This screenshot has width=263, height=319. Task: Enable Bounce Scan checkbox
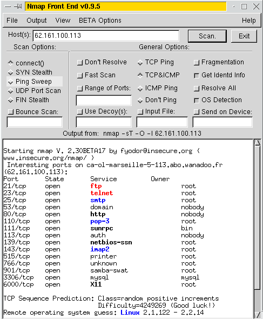tap(11, 112)
